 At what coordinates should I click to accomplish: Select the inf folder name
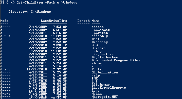(x=95, y=81)
